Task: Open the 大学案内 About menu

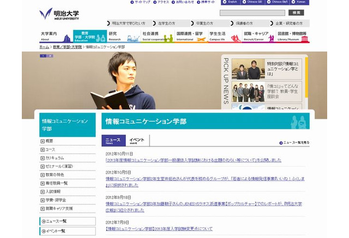Action: [56, 36]
